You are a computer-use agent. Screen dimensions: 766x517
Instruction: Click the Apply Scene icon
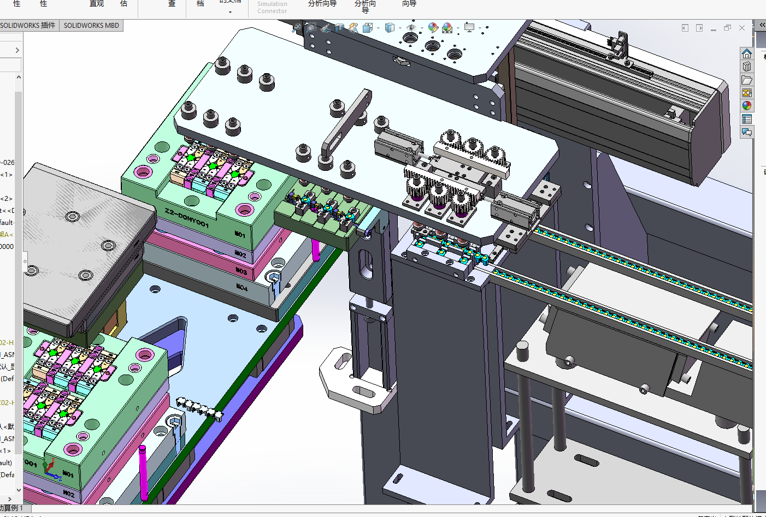(x=447, y=27)
